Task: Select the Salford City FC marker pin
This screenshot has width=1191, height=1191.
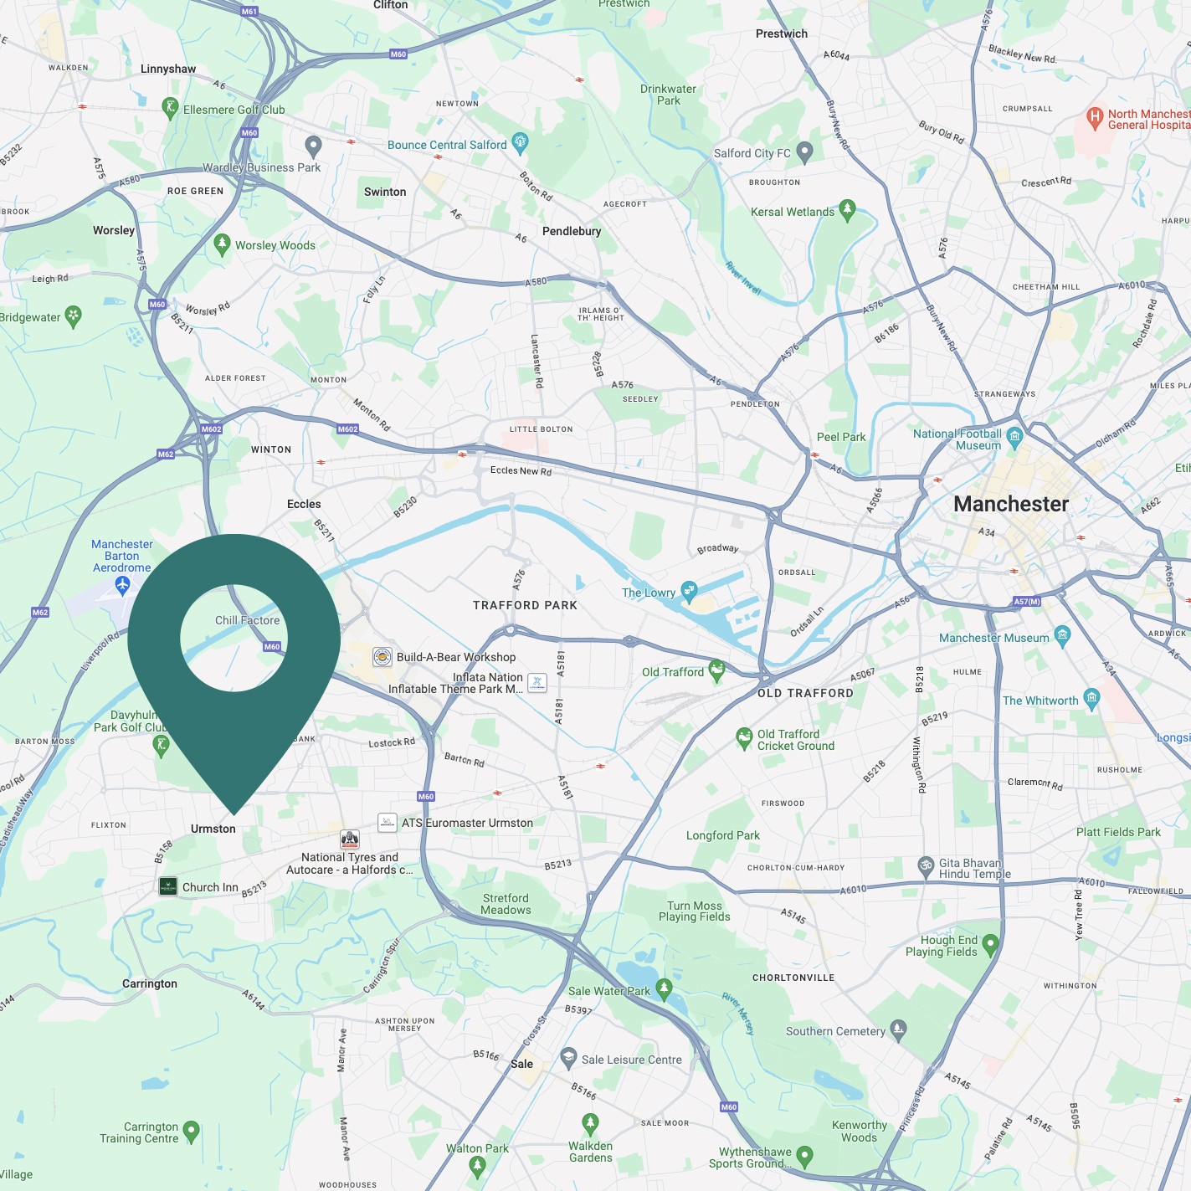Action: click(x=804, y=152)
